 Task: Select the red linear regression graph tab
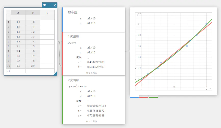coord(144,97)
